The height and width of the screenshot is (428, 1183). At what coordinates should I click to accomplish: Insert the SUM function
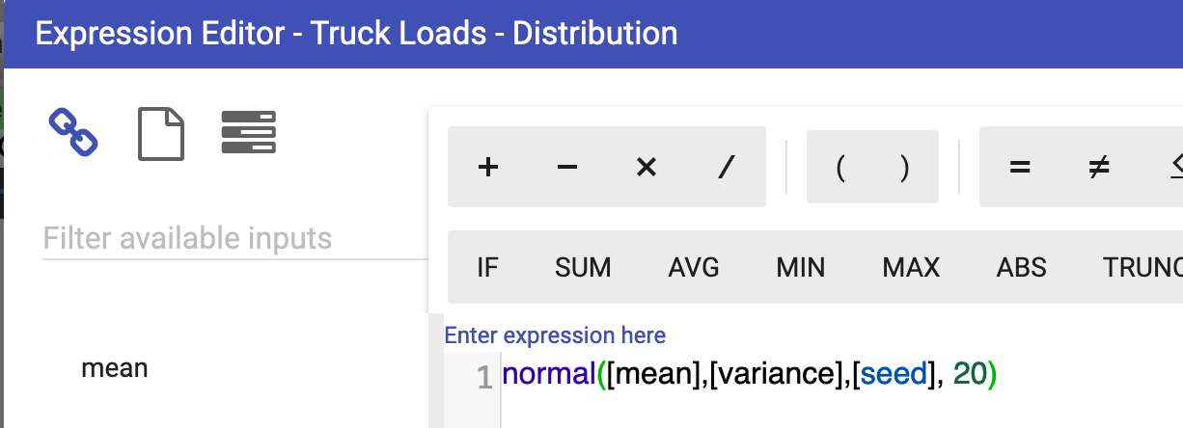583,267
